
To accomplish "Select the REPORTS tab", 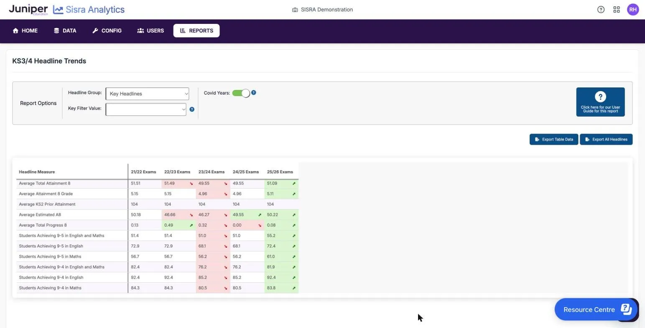I will 196,31.
